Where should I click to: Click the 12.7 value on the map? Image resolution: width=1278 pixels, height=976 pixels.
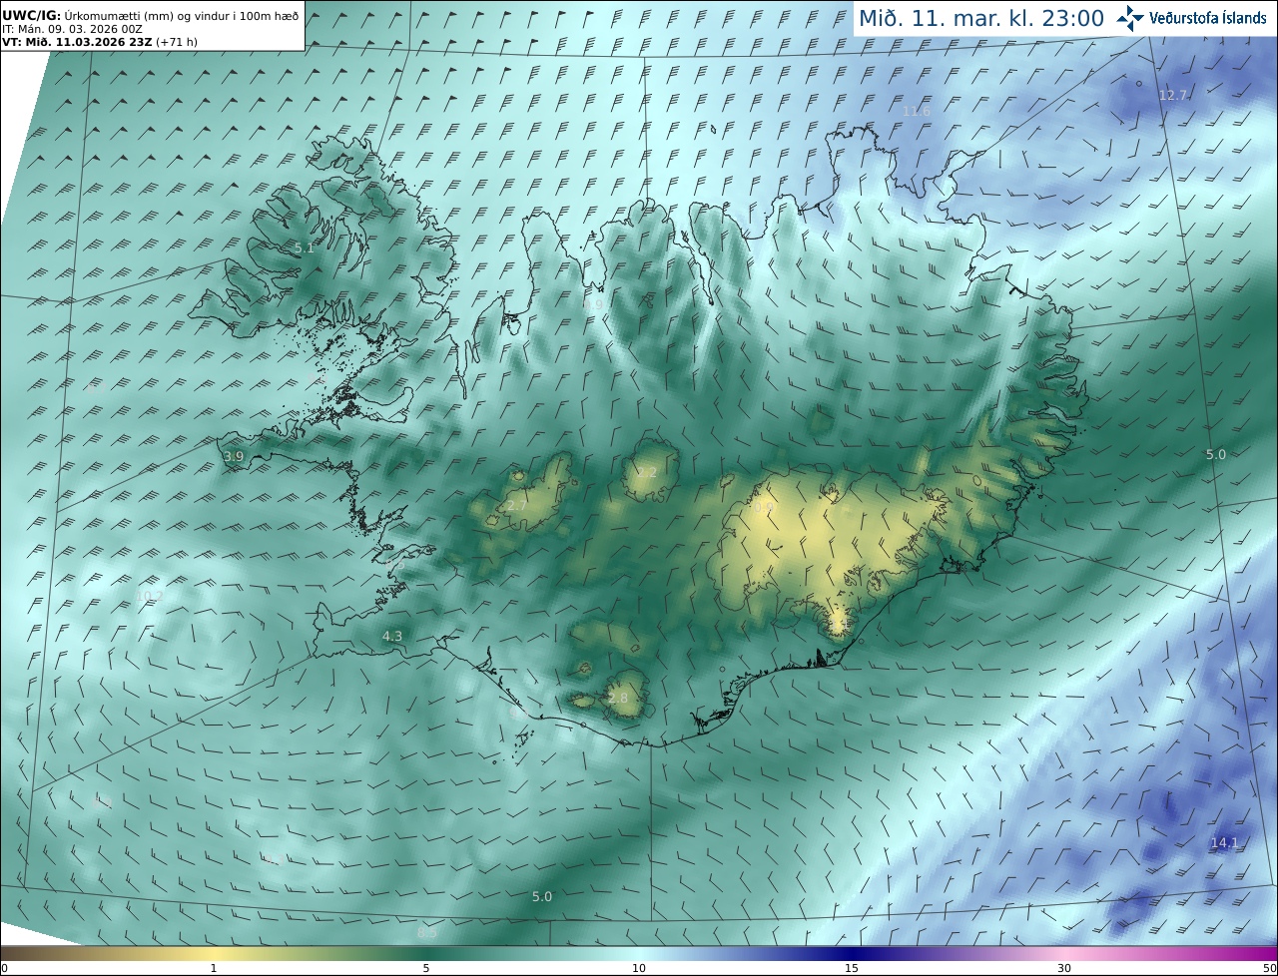tap(1173, 95)
